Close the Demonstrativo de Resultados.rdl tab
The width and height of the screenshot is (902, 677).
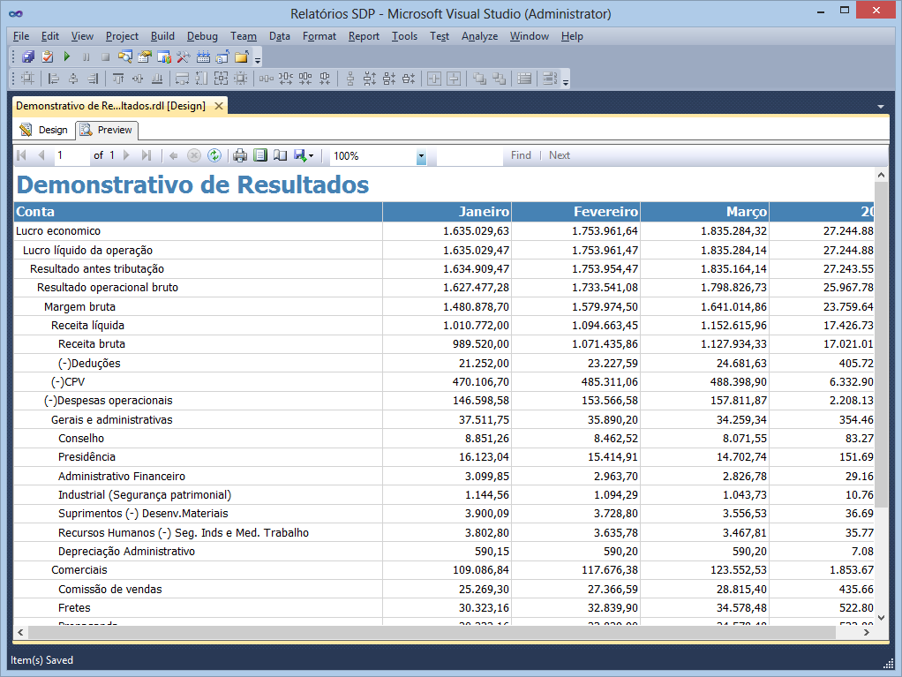click(x=219, y=106)
